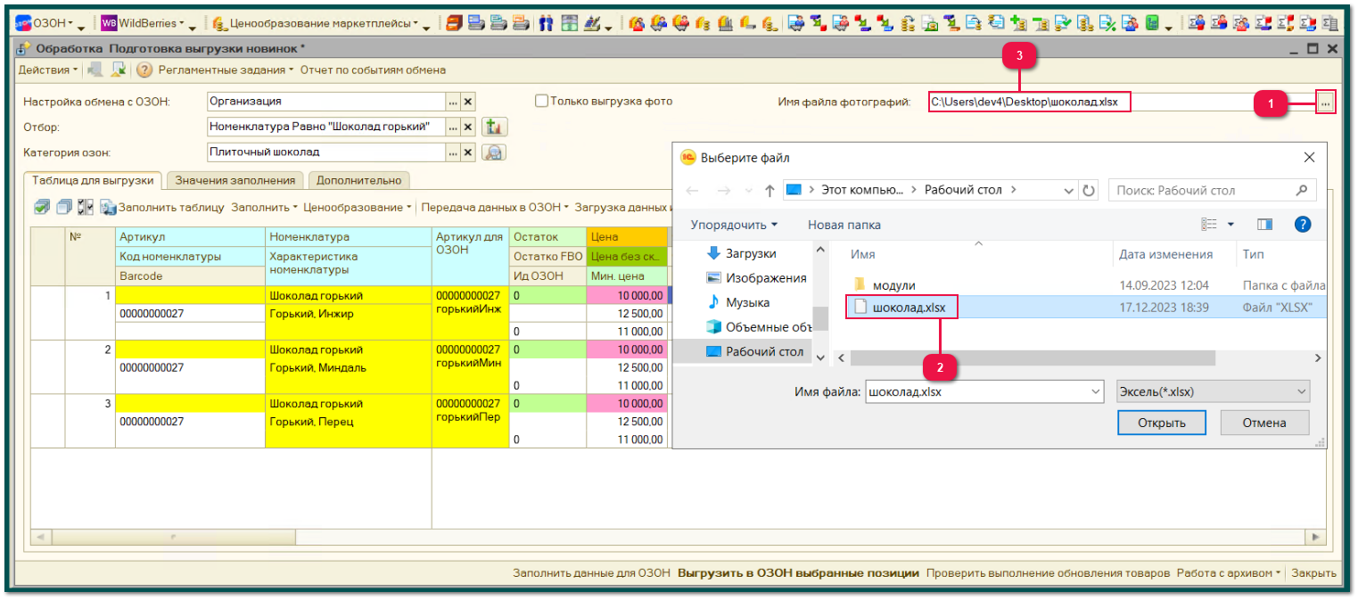
Task: Select Рабочий стол in file dialog sidebar
Action: (x=754, y=351)
